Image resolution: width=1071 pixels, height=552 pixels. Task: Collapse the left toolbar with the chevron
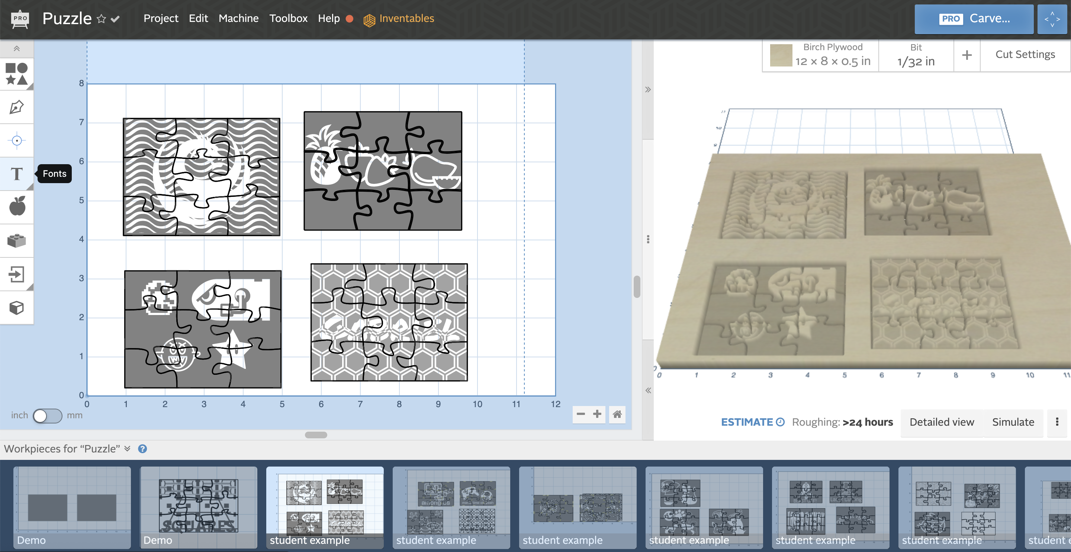[17, 49]
